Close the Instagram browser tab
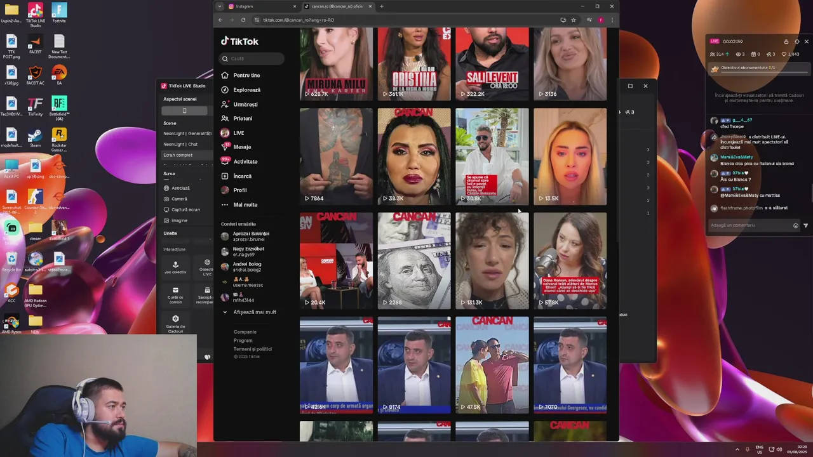Image resolution: width=813 pixels, height=457 pixels. pos(295,6)
